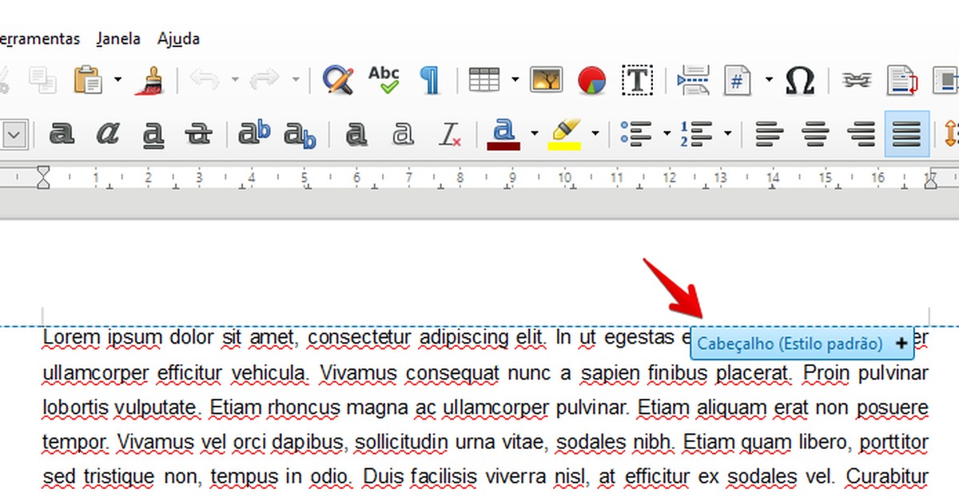Open the Ajuda menu

pos(177,38)
